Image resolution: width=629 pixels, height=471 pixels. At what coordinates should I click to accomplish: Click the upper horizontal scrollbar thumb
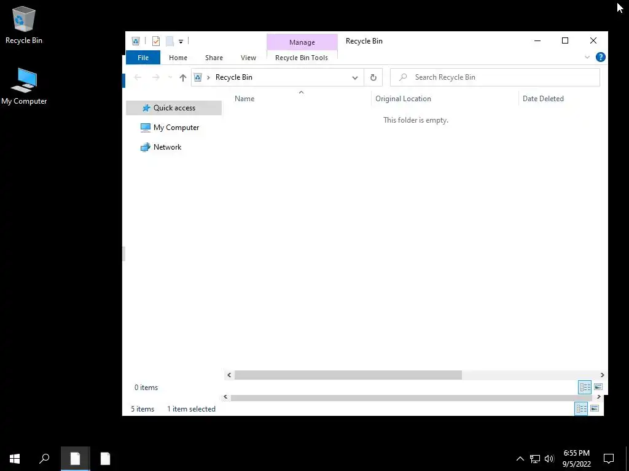click(348, 375)
